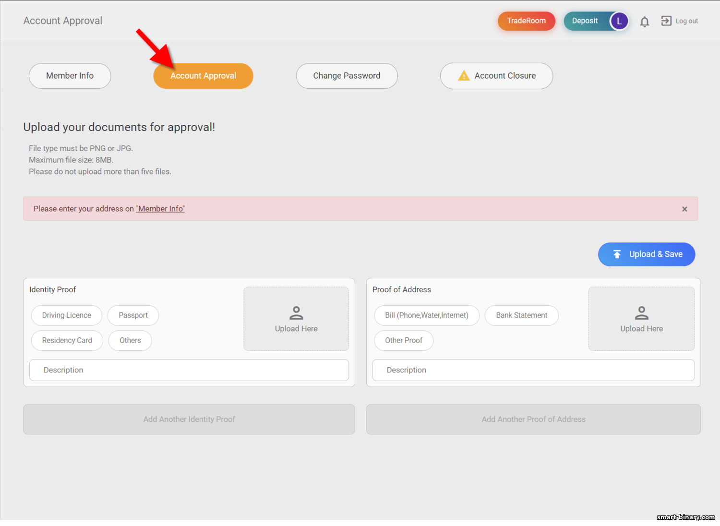Focus the Identity Proof Description field

coord(189,370)
